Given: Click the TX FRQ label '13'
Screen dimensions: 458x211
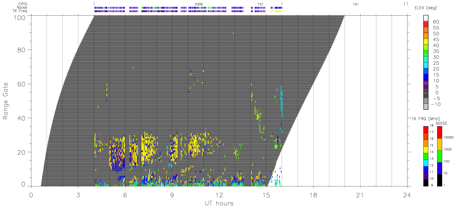Looking at the screenshot, I should [432, 159].
